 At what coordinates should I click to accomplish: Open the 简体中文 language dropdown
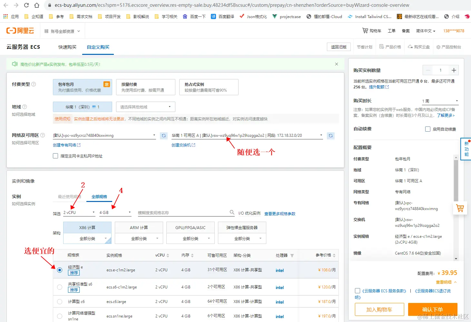coord(426,31)
